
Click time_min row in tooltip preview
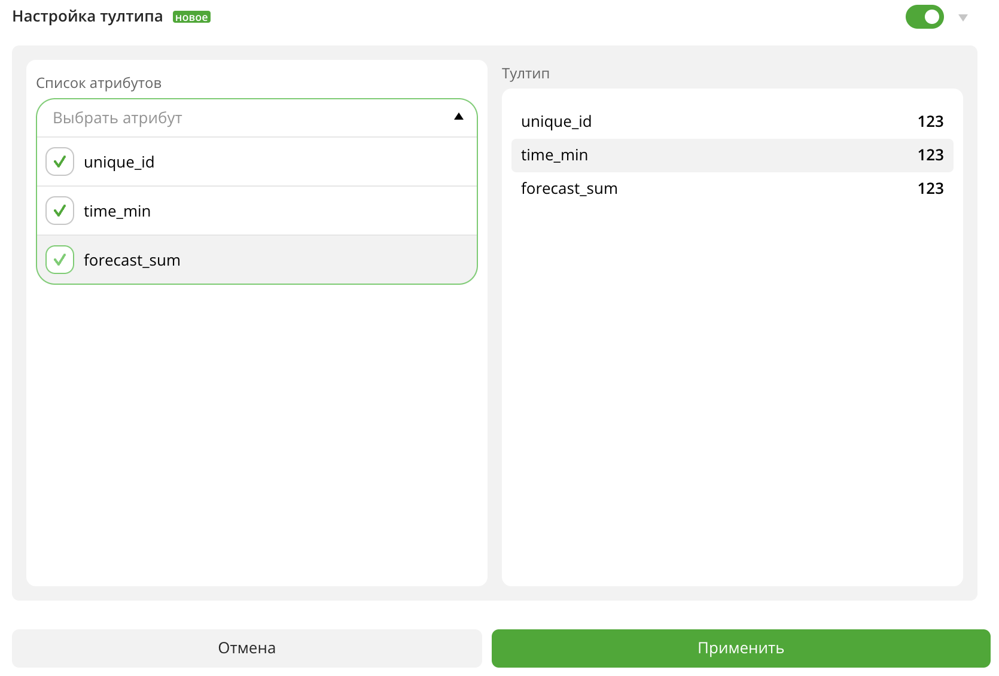click(732, 155)
